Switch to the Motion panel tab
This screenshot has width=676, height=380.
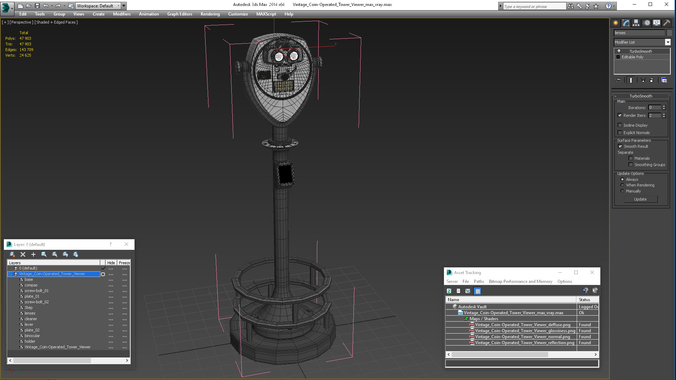click(646, 23)
